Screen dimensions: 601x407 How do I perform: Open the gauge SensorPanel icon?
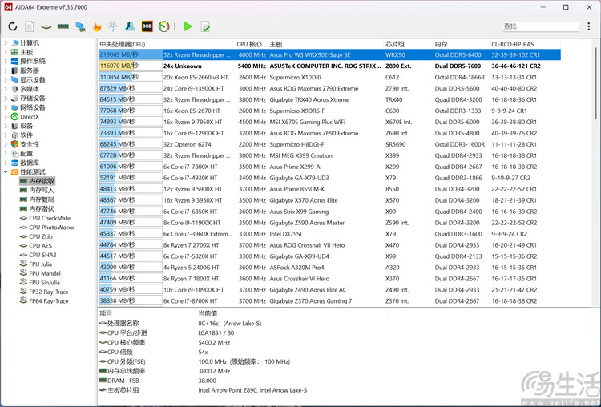pos(163,26)
